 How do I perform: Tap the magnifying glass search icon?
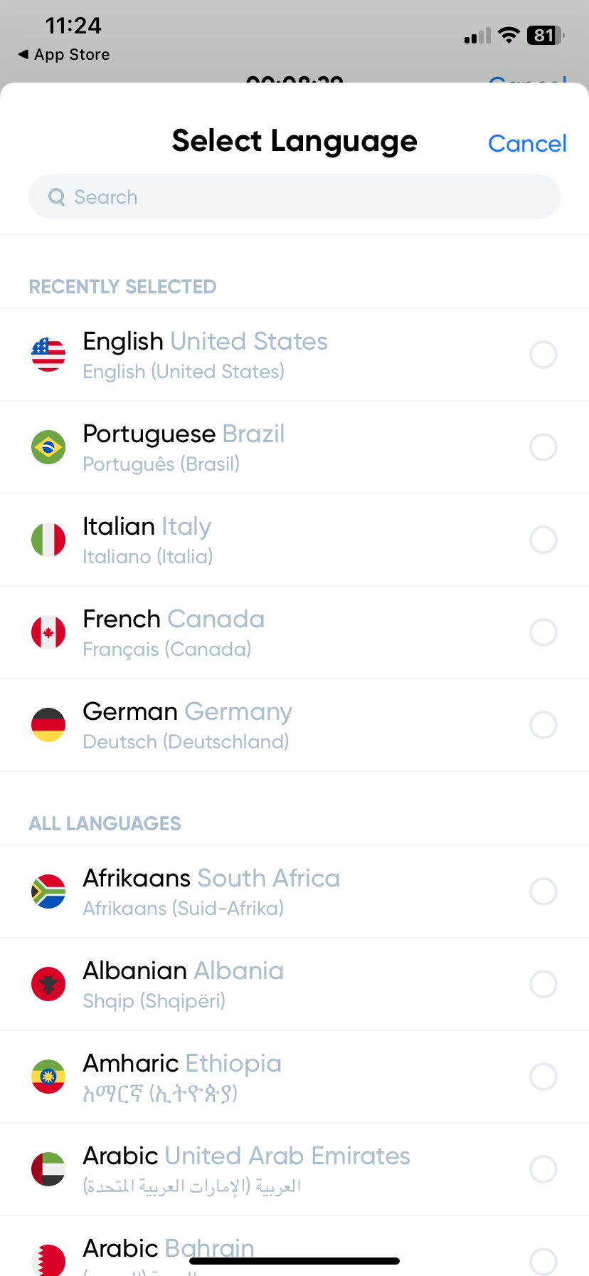(x=56, y=197)
